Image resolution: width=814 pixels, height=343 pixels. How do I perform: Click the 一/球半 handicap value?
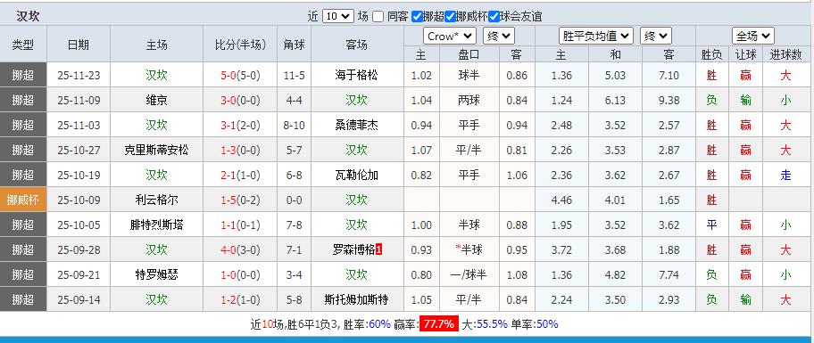tap(469, 274)
